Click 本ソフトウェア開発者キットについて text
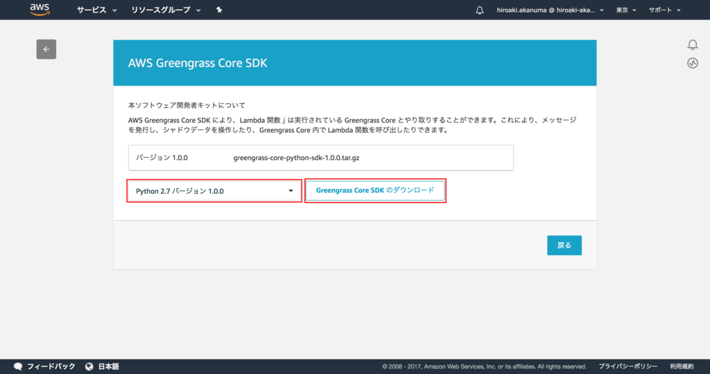 tap(187, 105)
